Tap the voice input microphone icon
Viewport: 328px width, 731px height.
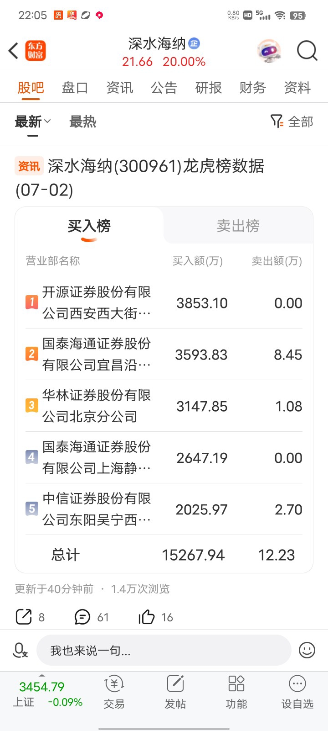click(20, 650)
